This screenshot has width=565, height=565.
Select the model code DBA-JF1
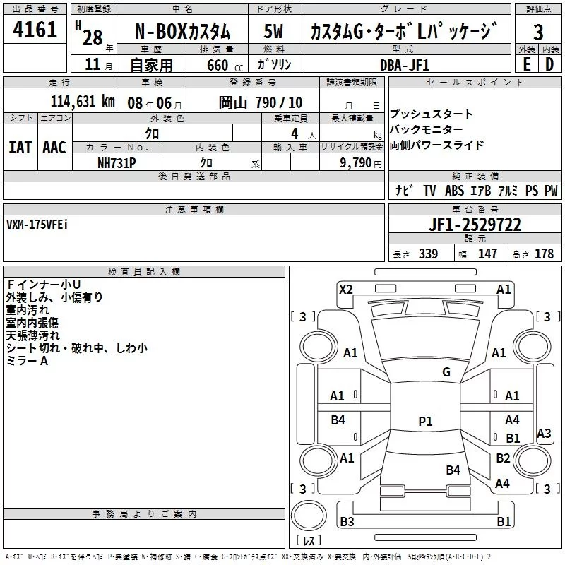405,65
